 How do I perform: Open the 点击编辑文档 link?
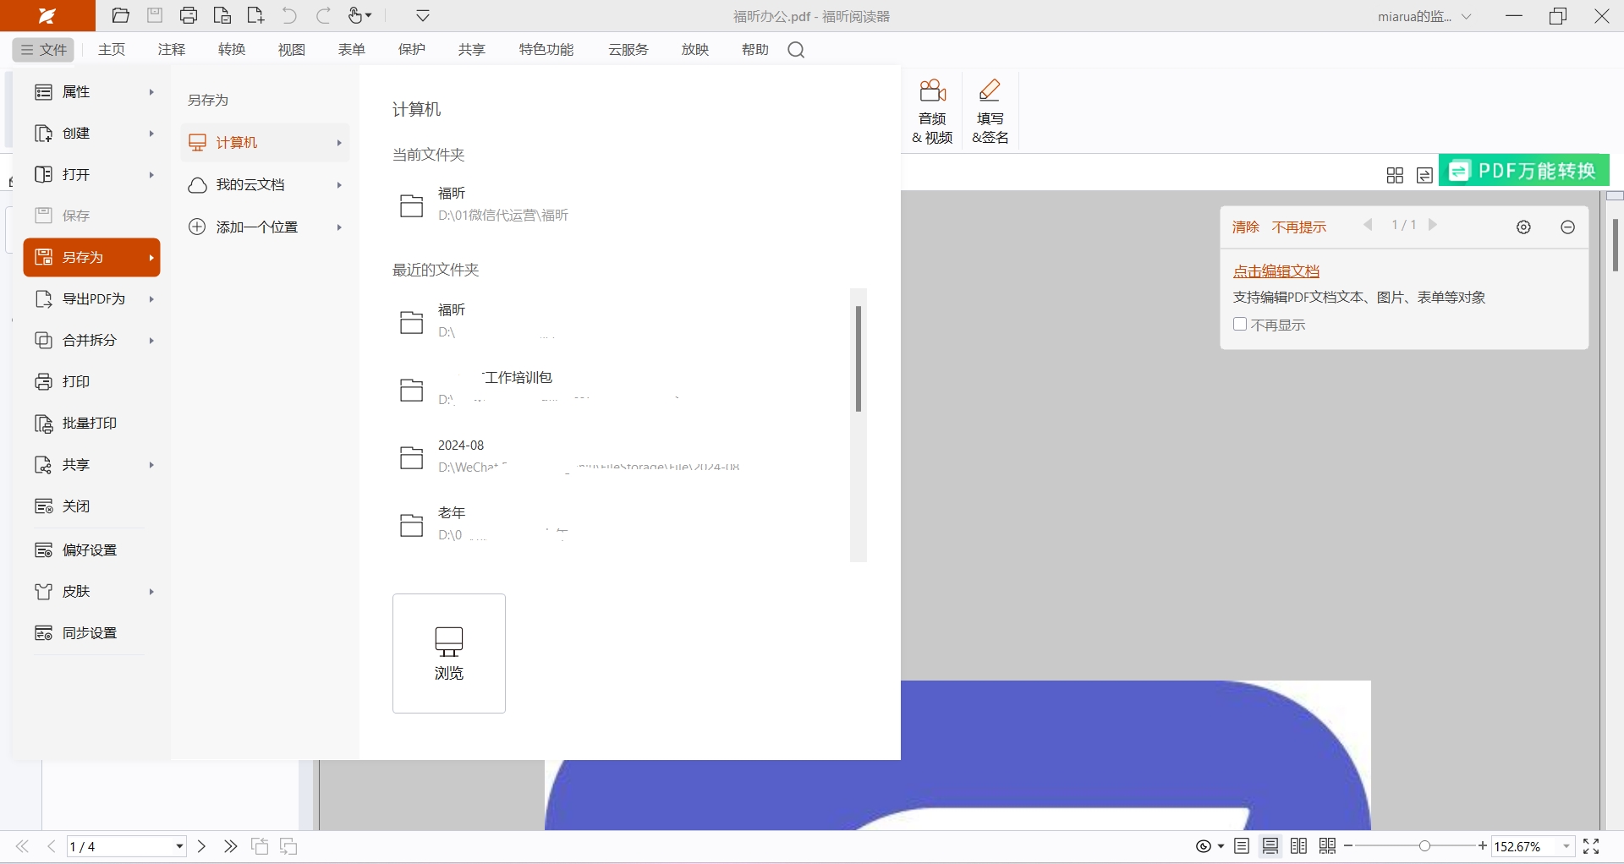[1276, 271]
